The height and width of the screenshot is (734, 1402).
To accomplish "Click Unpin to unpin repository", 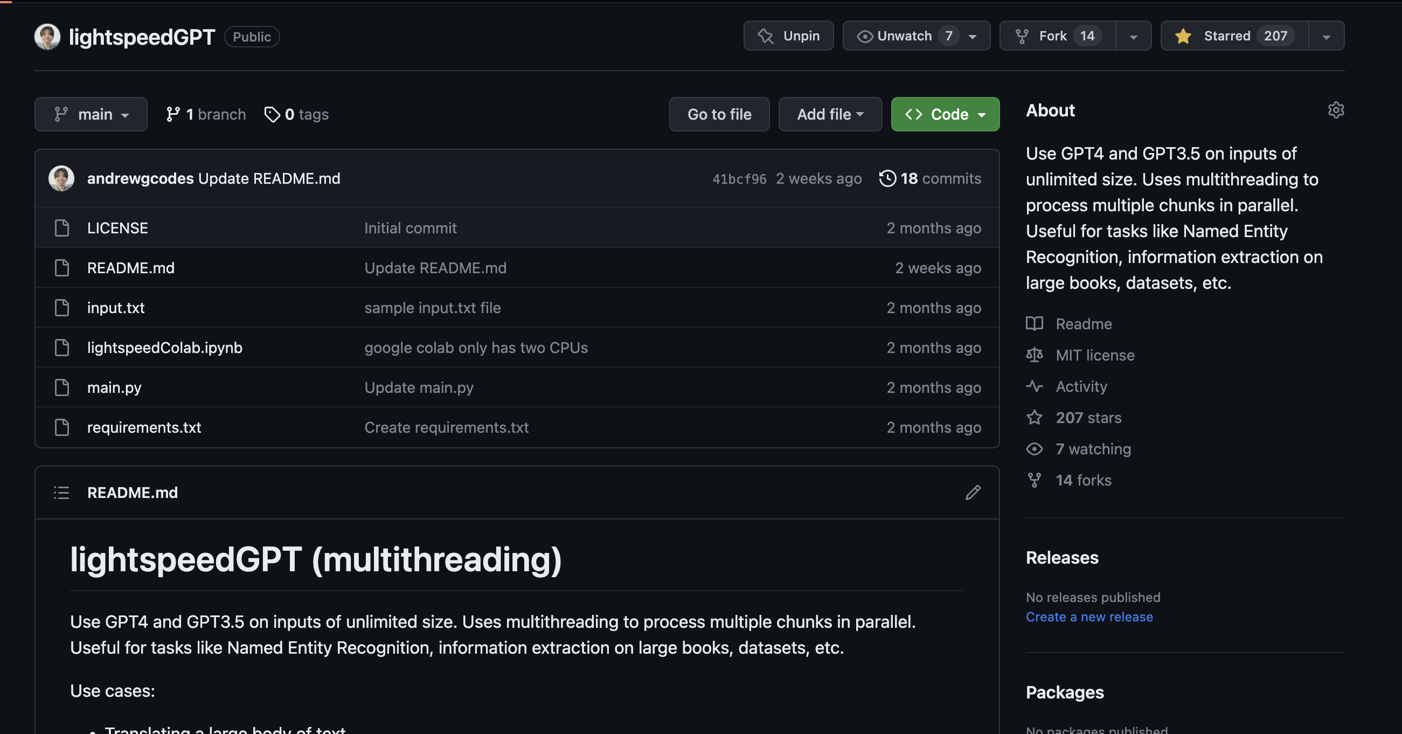I will [788, 36].
